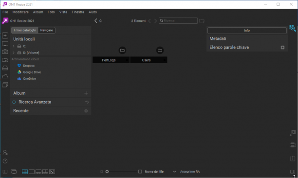
Task: Click the Resize module icon on right edge
Action: (293, 133)
